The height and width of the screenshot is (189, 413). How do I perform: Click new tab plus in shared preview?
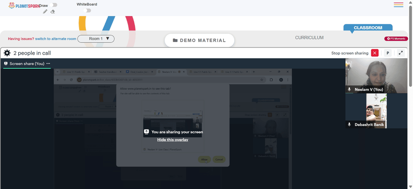tap(254, 72)
